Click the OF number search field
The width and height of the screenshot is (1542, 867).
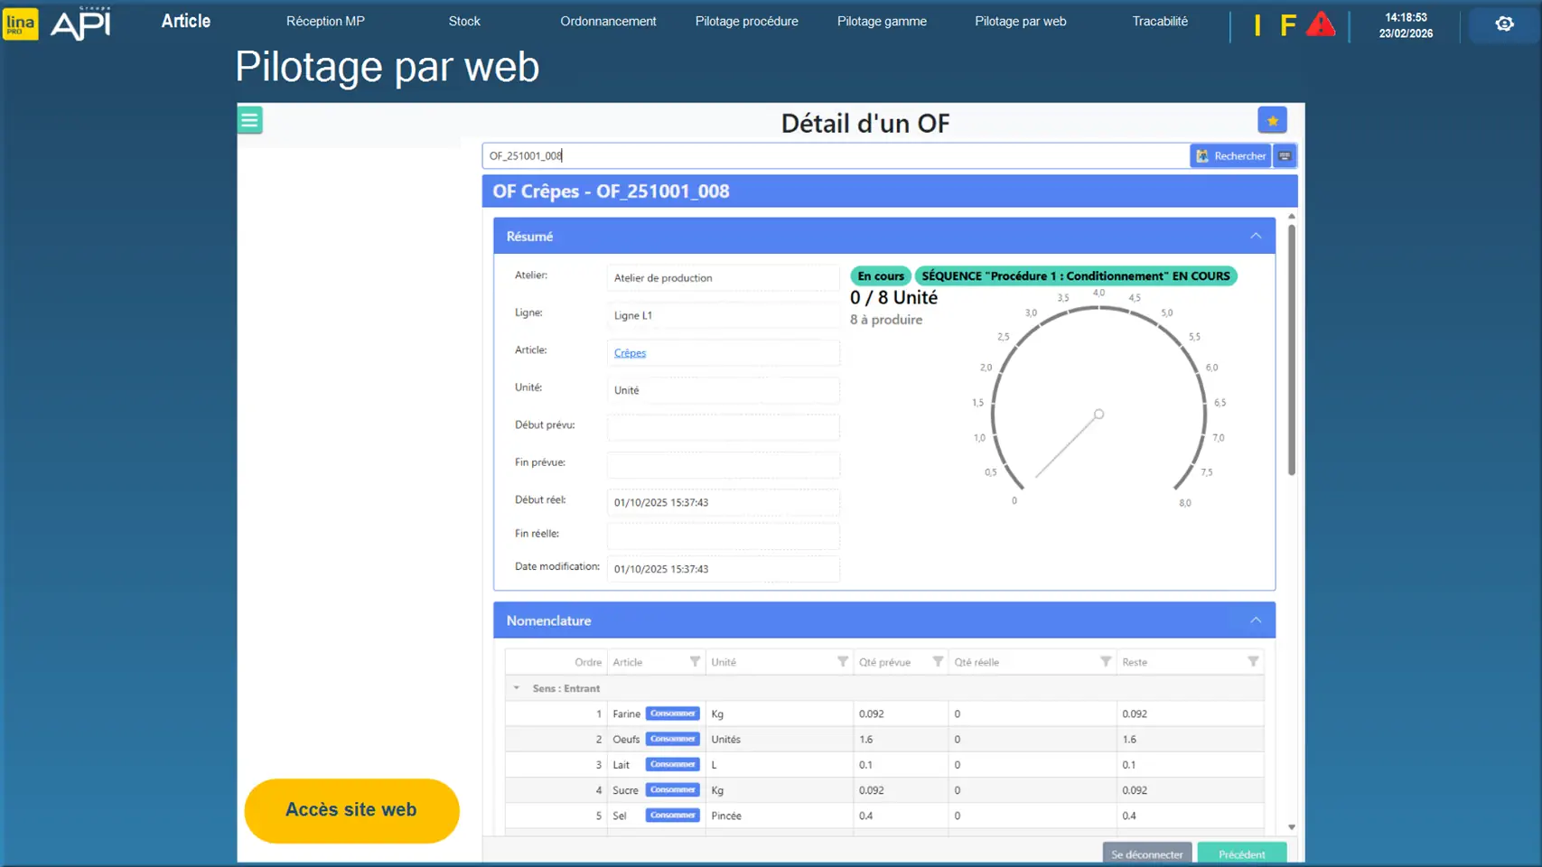(x=835, y=156)
